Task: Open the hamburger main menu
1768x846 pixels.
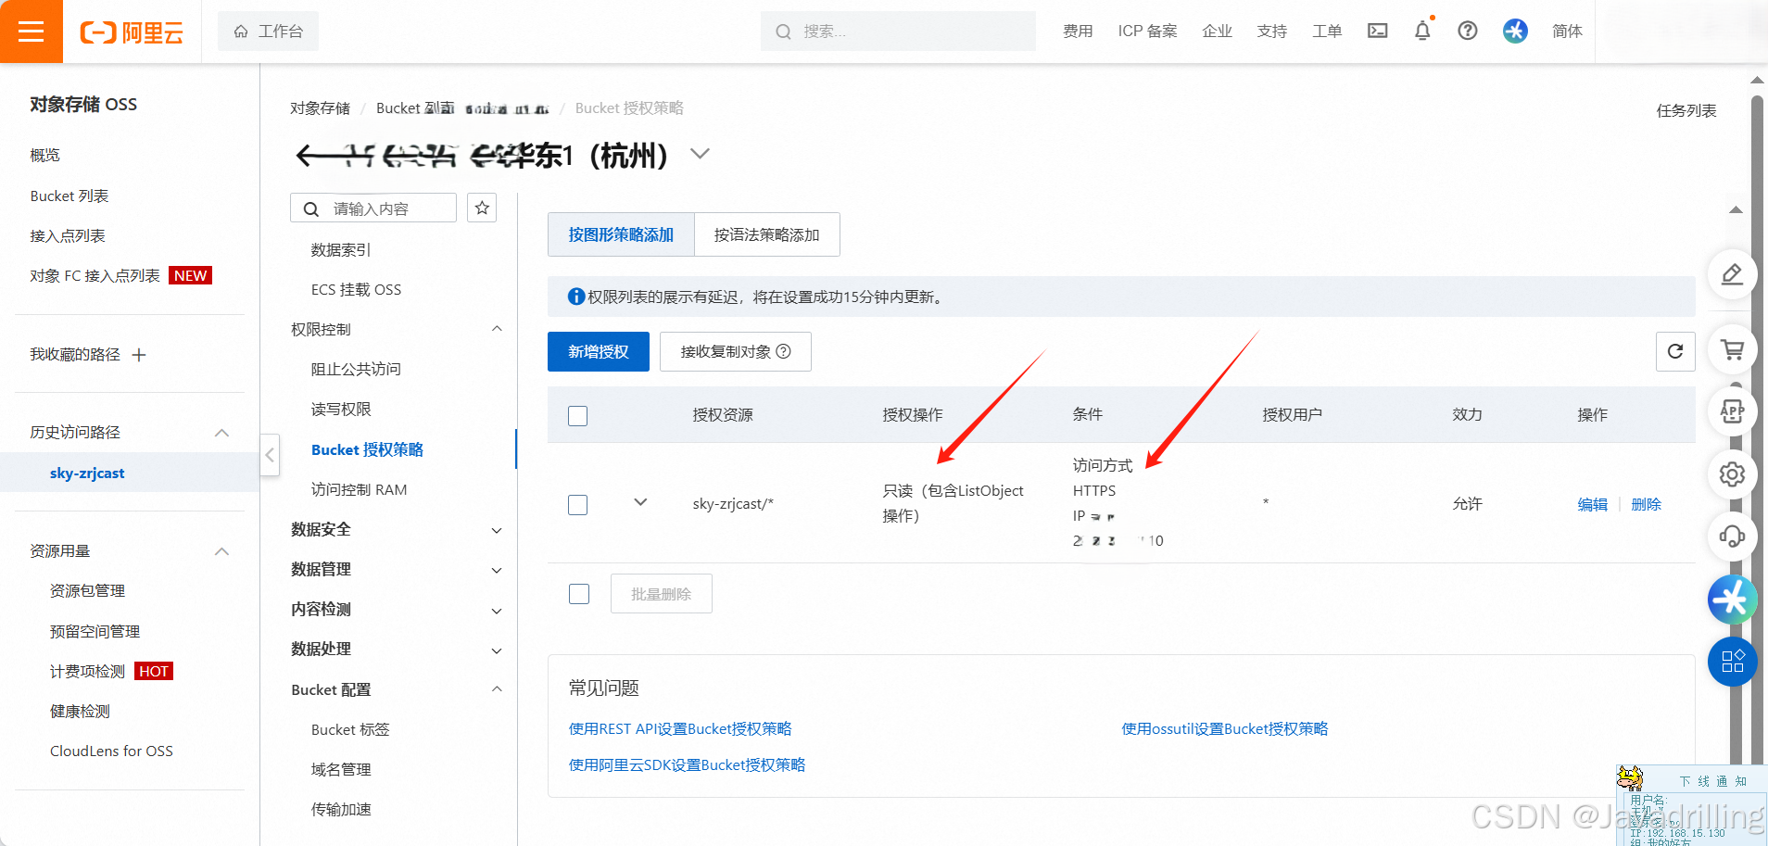Action: pyautogui.click(x=32, y=32)
